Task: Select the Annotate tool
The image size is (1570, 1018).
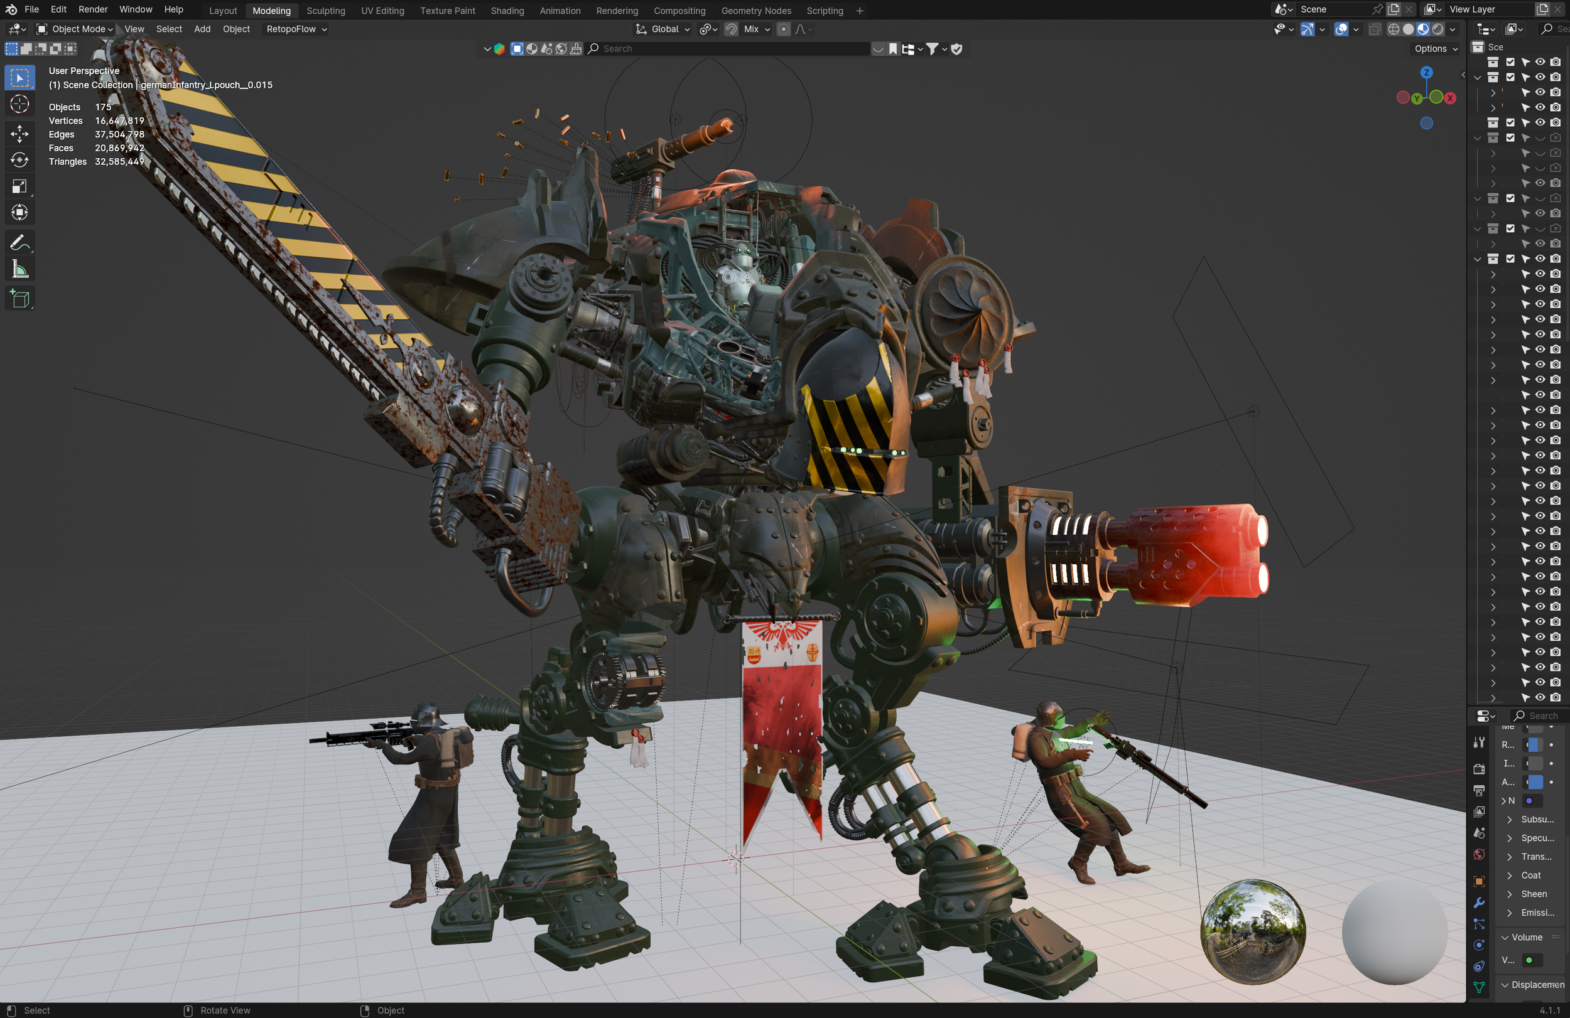Action: click(x=20, y=243)
